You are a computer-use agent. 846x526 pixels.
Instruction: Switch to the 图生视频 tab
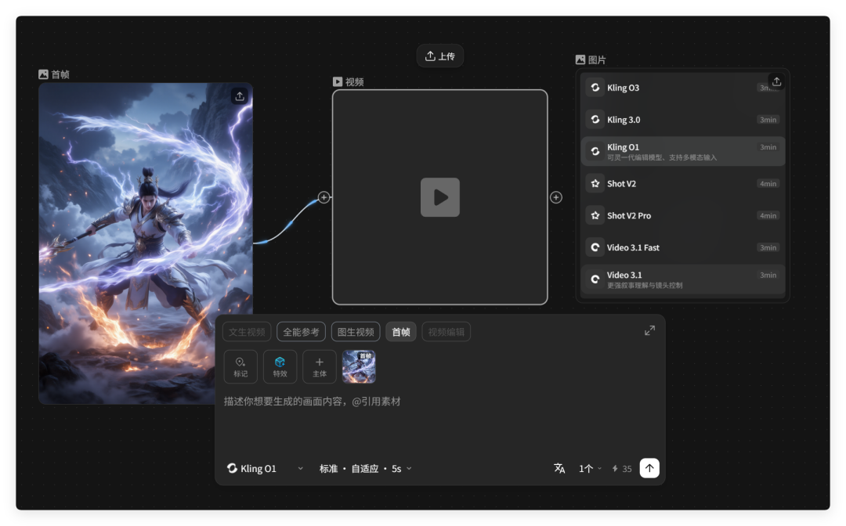click(x=356, y=332)
